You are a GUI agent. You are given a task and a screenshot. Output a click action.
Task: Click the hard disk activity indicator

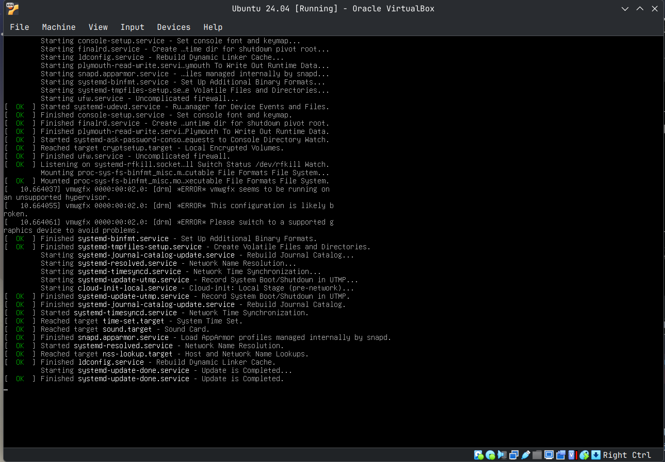(479, 455)
